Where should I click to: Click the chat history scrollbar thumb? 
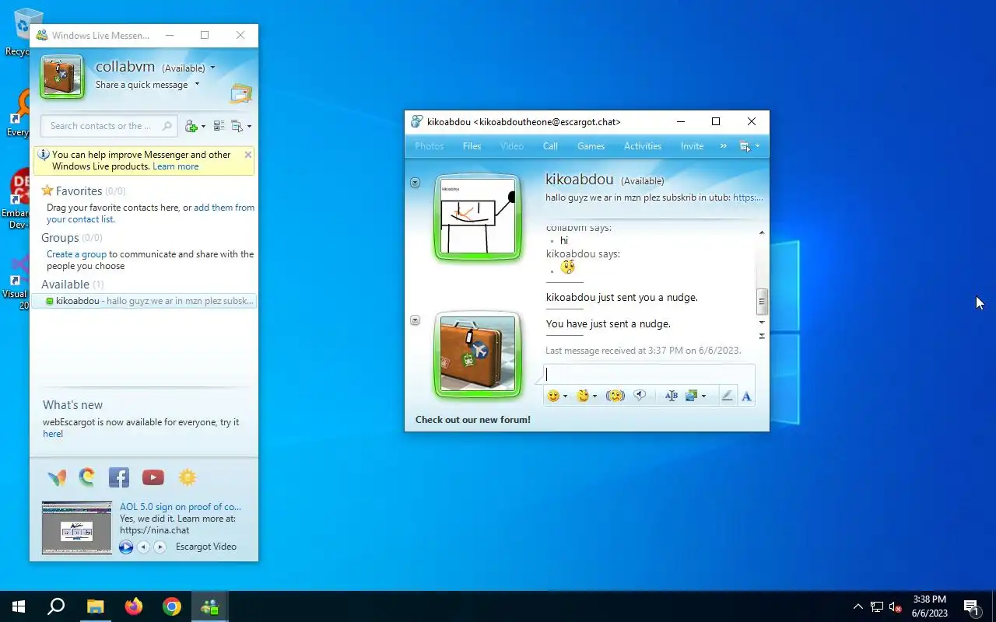point(762,301)
